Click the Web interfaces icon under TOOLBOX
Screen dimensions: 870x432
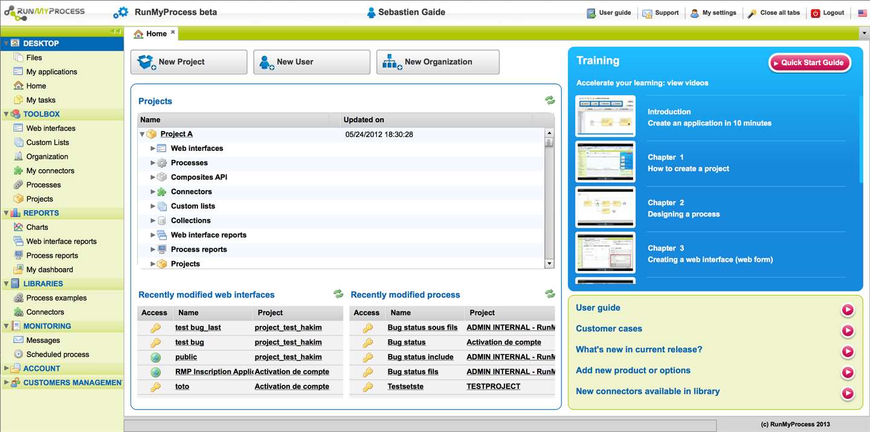18,128
